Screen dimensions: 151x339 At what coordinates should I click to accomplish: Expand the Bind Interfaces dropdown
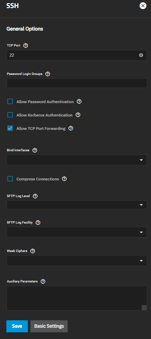(77, 160)
